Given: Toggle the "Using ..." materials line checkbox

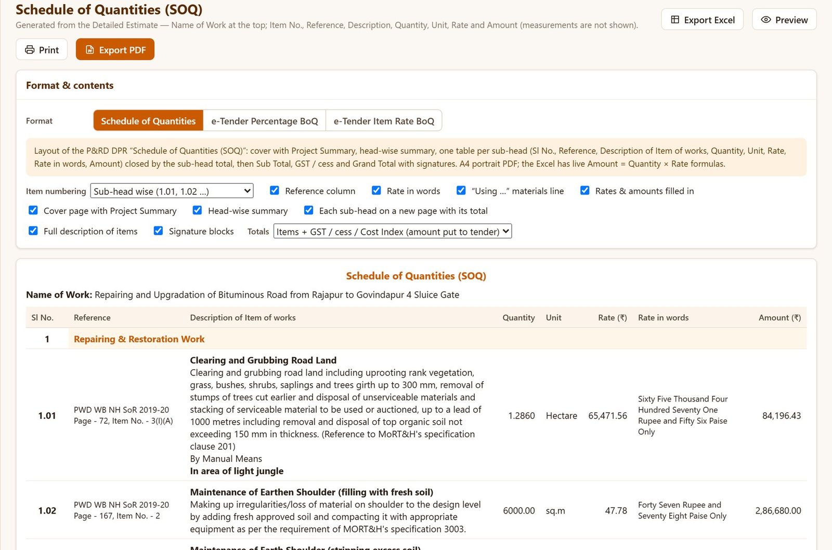Looking at the screenshot, I should click(461, 191).
